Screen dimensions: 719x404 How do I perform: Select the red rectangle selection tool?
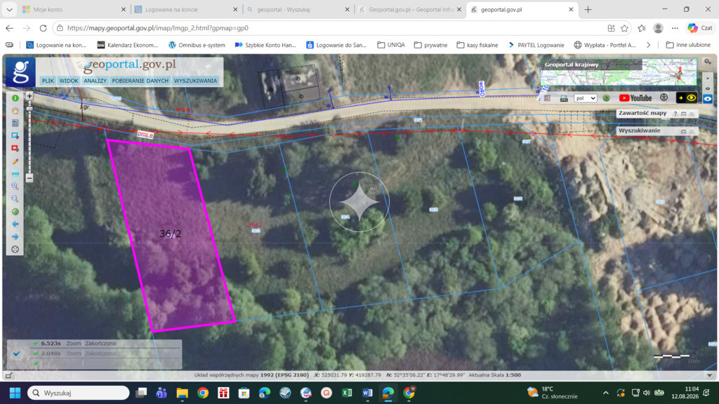click(x=15, y=149)
